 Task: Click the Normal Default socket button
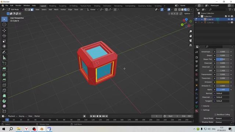tap(221, 93)
